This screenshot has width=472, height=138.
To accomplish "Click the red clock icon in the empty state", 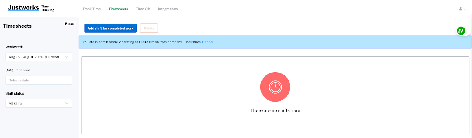I will 275,87.
